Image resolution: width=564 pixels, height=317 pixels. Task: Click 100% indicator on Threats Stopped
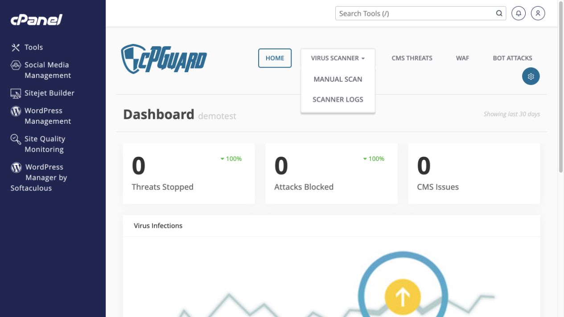231,158
